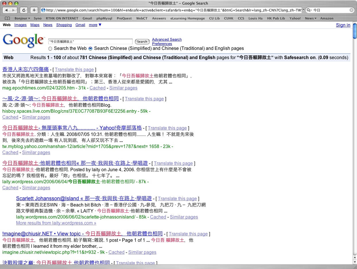357x269 pixels.
Task: Focus the Google search query box
Action: 90,42
